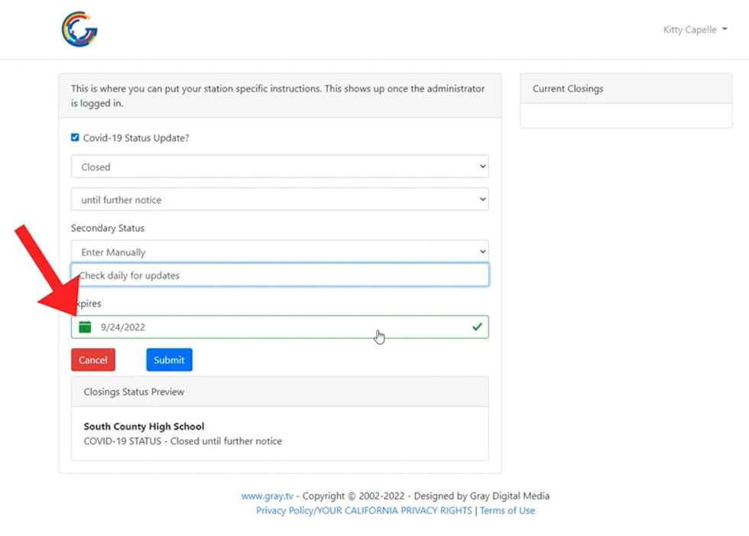Select South County High School in preview
The height and width of the screenshot is (536, 749).
(144, 427)
